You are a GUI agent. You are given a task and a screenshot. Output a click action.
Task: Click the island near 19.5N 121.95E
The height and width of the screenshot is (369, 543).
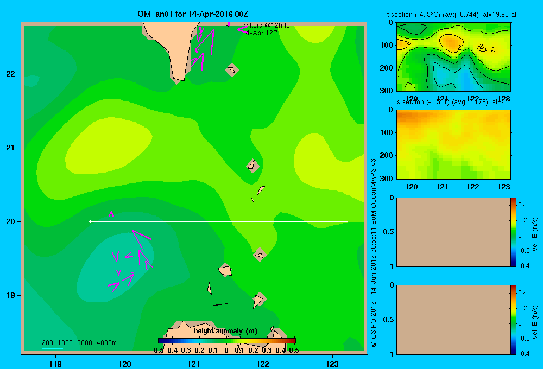260,255
